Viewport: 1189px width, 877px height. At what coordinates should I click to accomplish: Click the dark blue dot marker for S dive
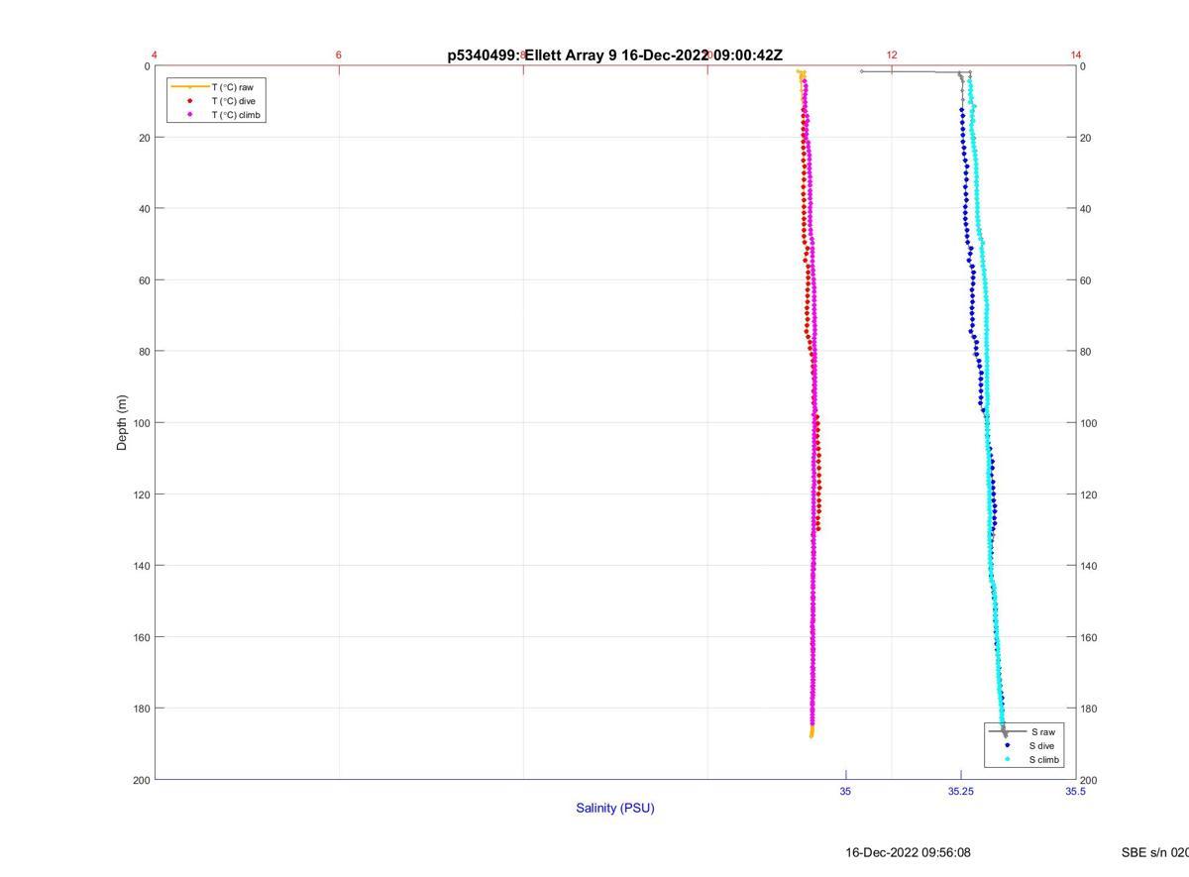(x=1007, y=745)
